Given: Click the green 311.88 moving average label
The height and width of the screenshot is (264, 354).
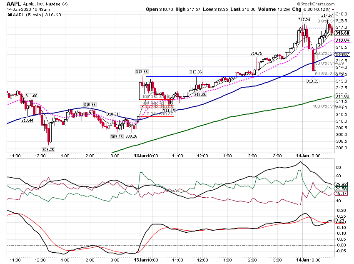Looking at the screenshot, I should pos(342,96).
